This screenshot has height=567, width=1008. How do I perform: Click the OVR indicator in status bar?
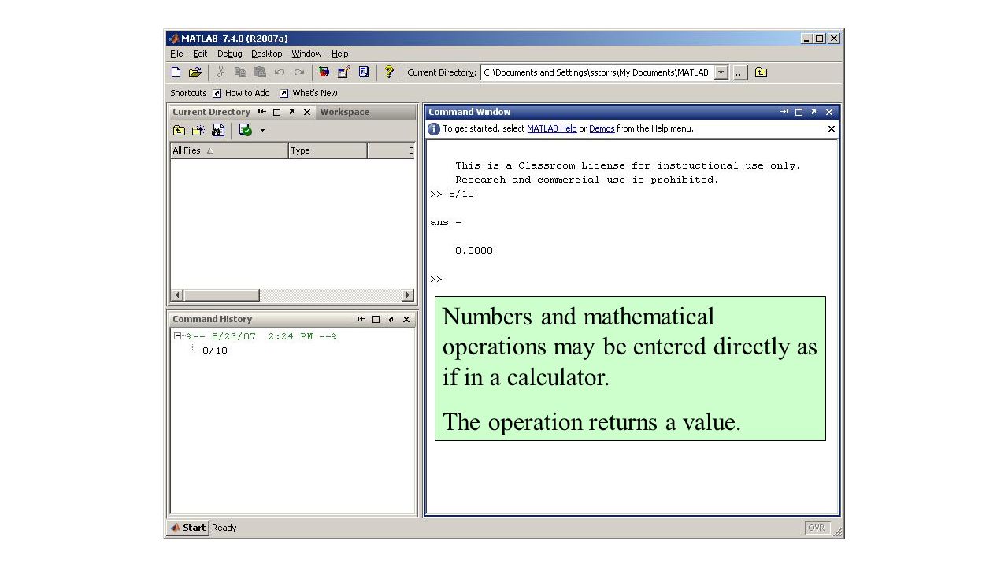817,528
